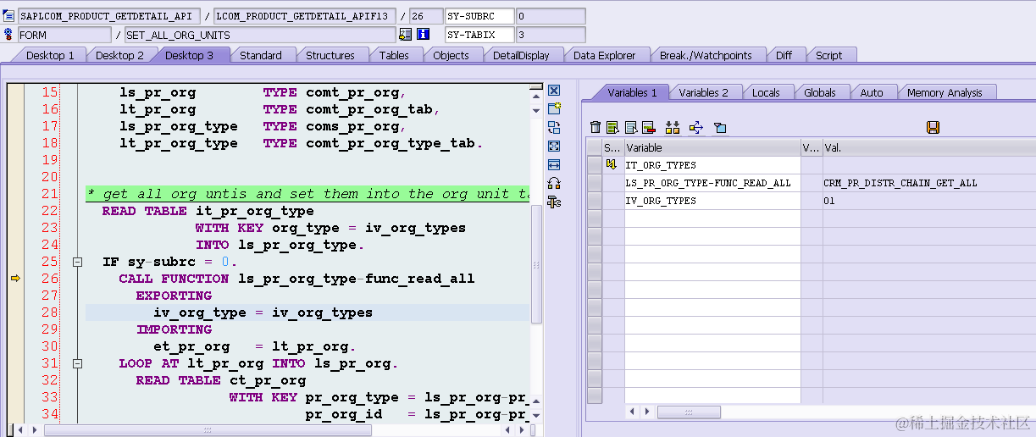Switch to the Structures tab
Viewport: 1036px width, 437px height.
(x=330, y=55)
